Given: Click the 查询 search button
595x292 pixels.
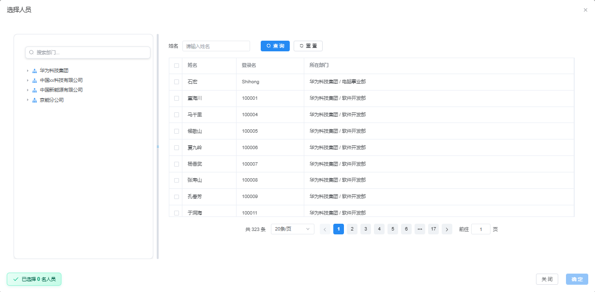Looking at the screenshot, I should tap(275, 46).
